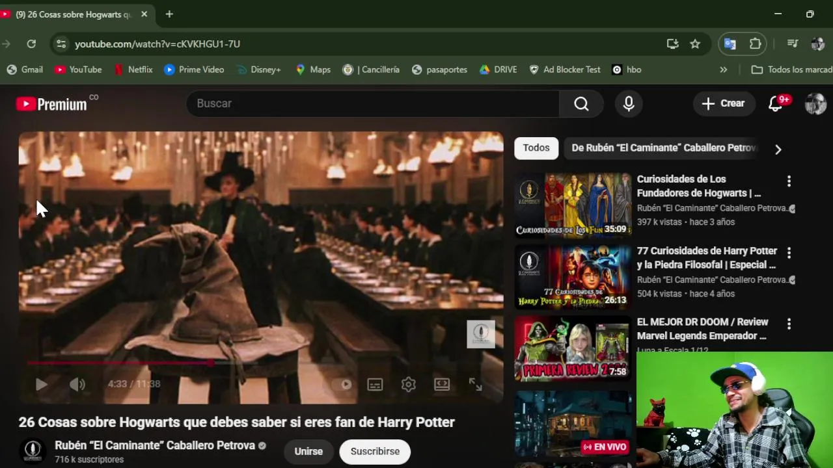Screen dimensions: 833x468
Task: View site information icon in address bar
Action: coord(61,44)
